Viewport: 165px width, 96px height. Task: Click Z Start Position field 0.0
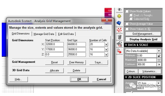54,55
